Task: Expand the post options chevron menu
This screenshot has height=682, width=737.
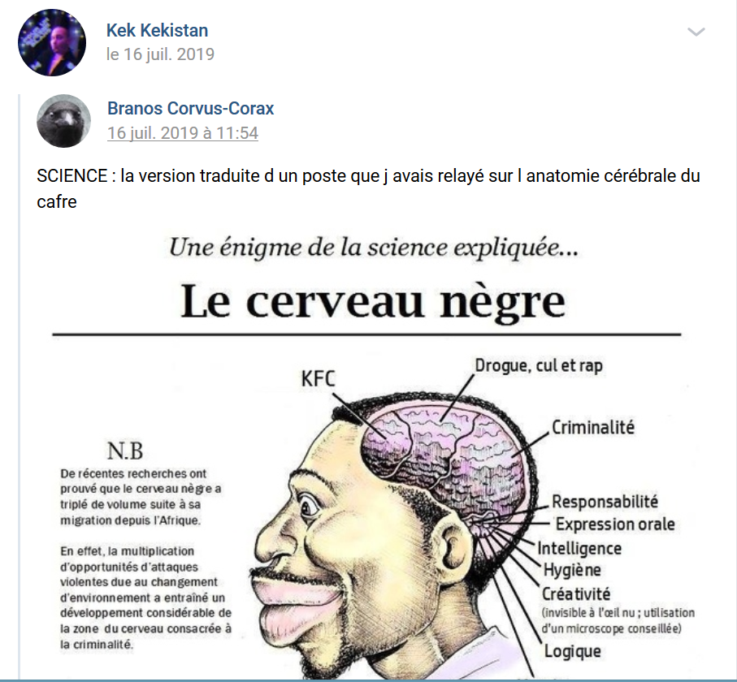Action: click(696, 32)
